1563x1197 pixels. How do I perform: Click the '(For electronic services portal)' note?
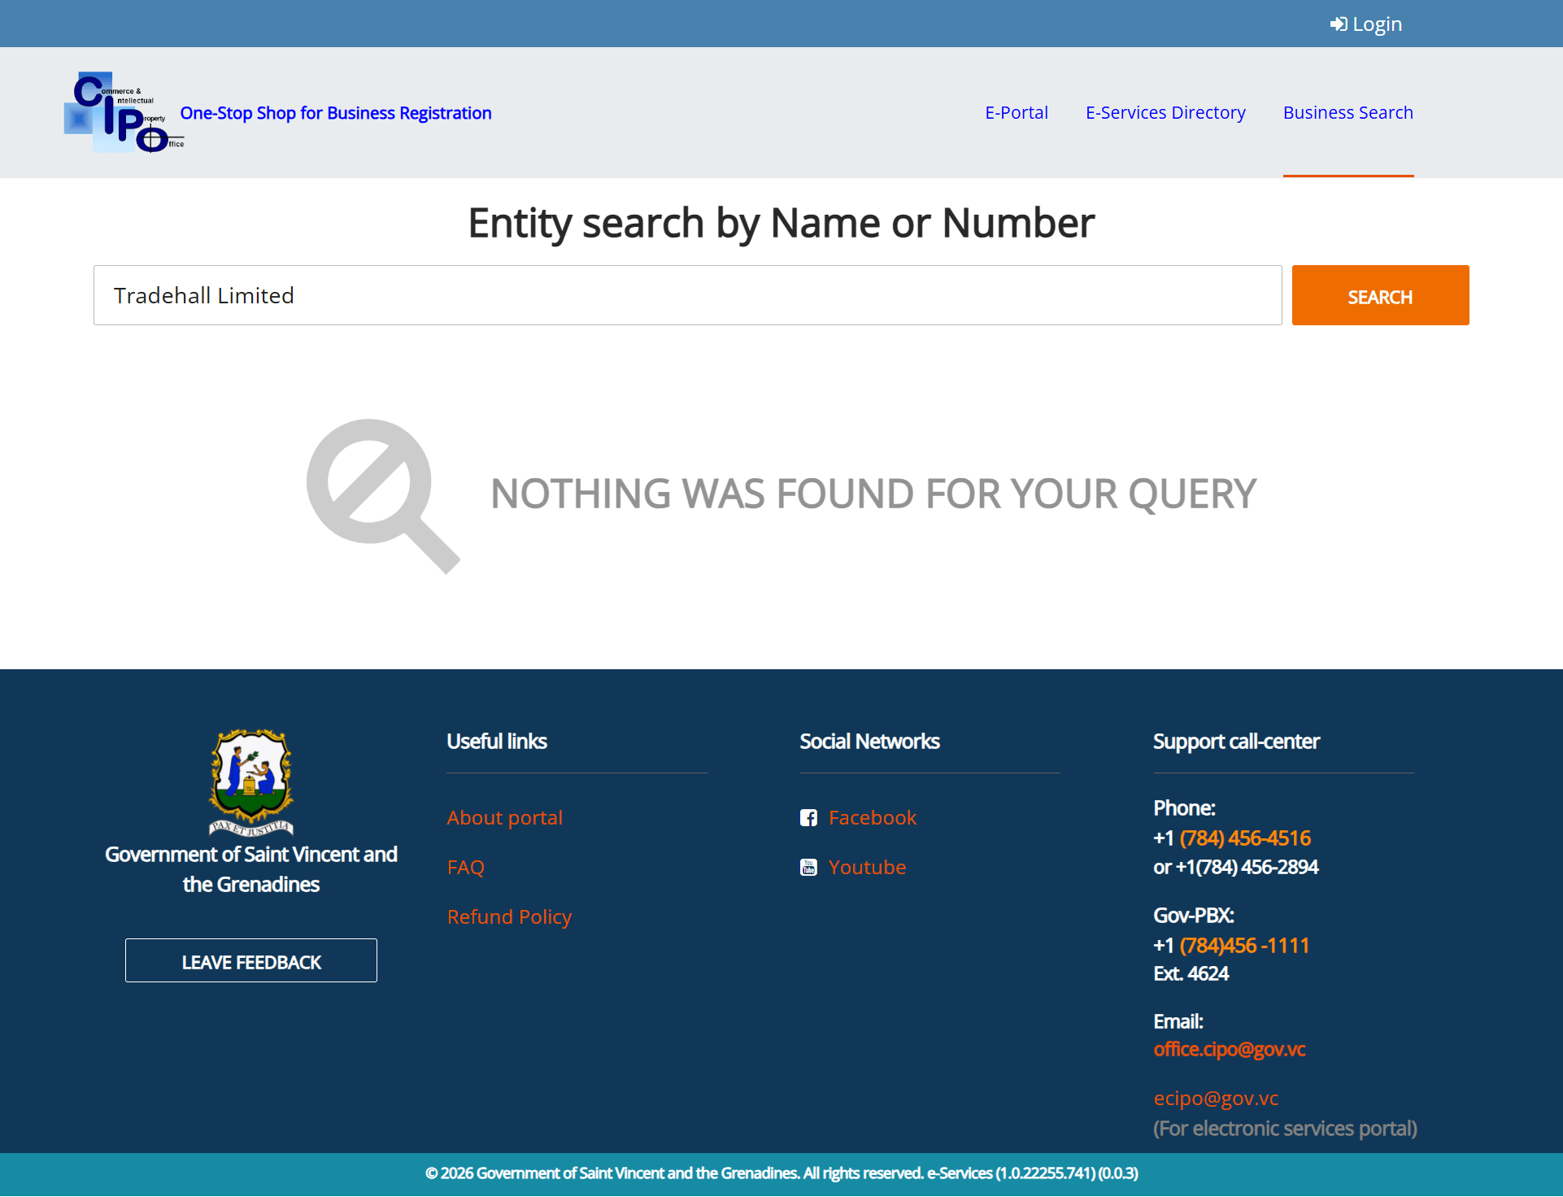[1285, 1129]
